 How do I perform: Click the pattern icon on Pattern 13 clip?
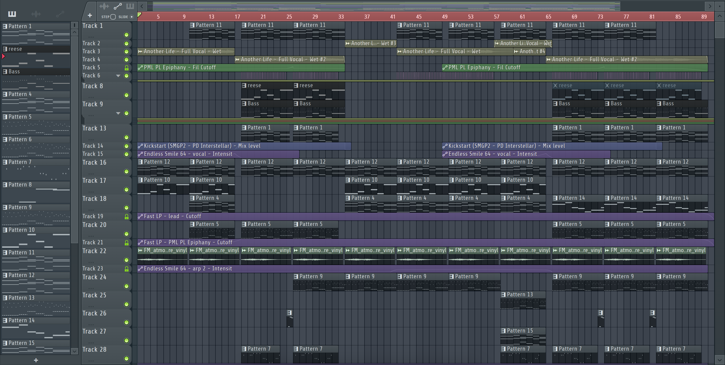pyautogui.click(x=503, y=294)
